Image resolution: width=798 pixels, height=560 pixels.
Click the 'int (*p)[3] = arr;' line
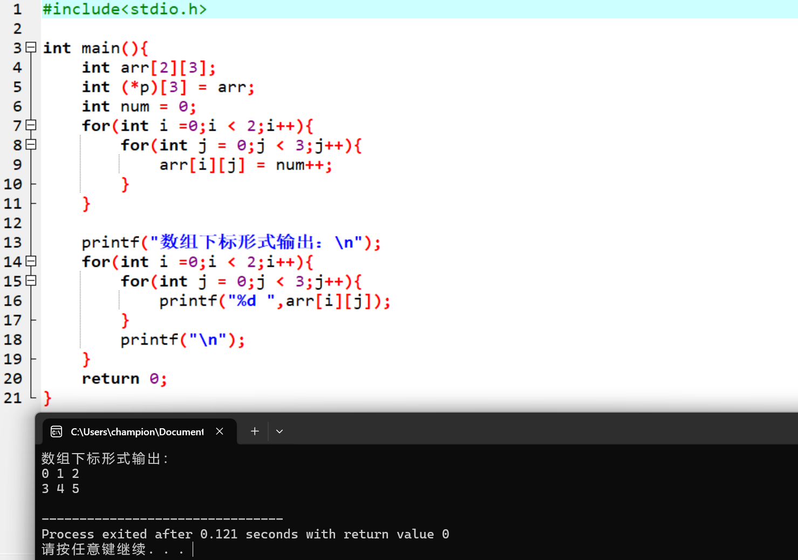(x=168, y=87)
